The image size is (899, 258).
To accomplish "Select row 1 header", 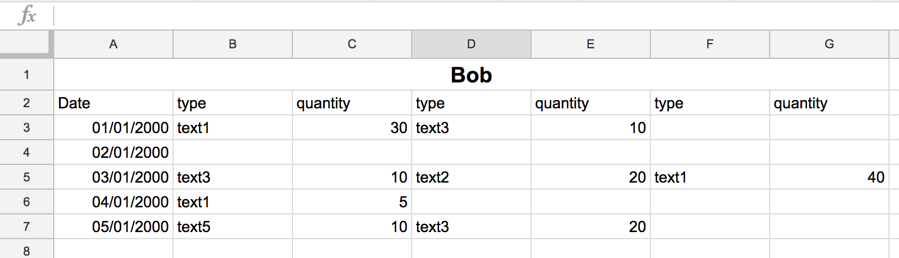I will (27, 75).
